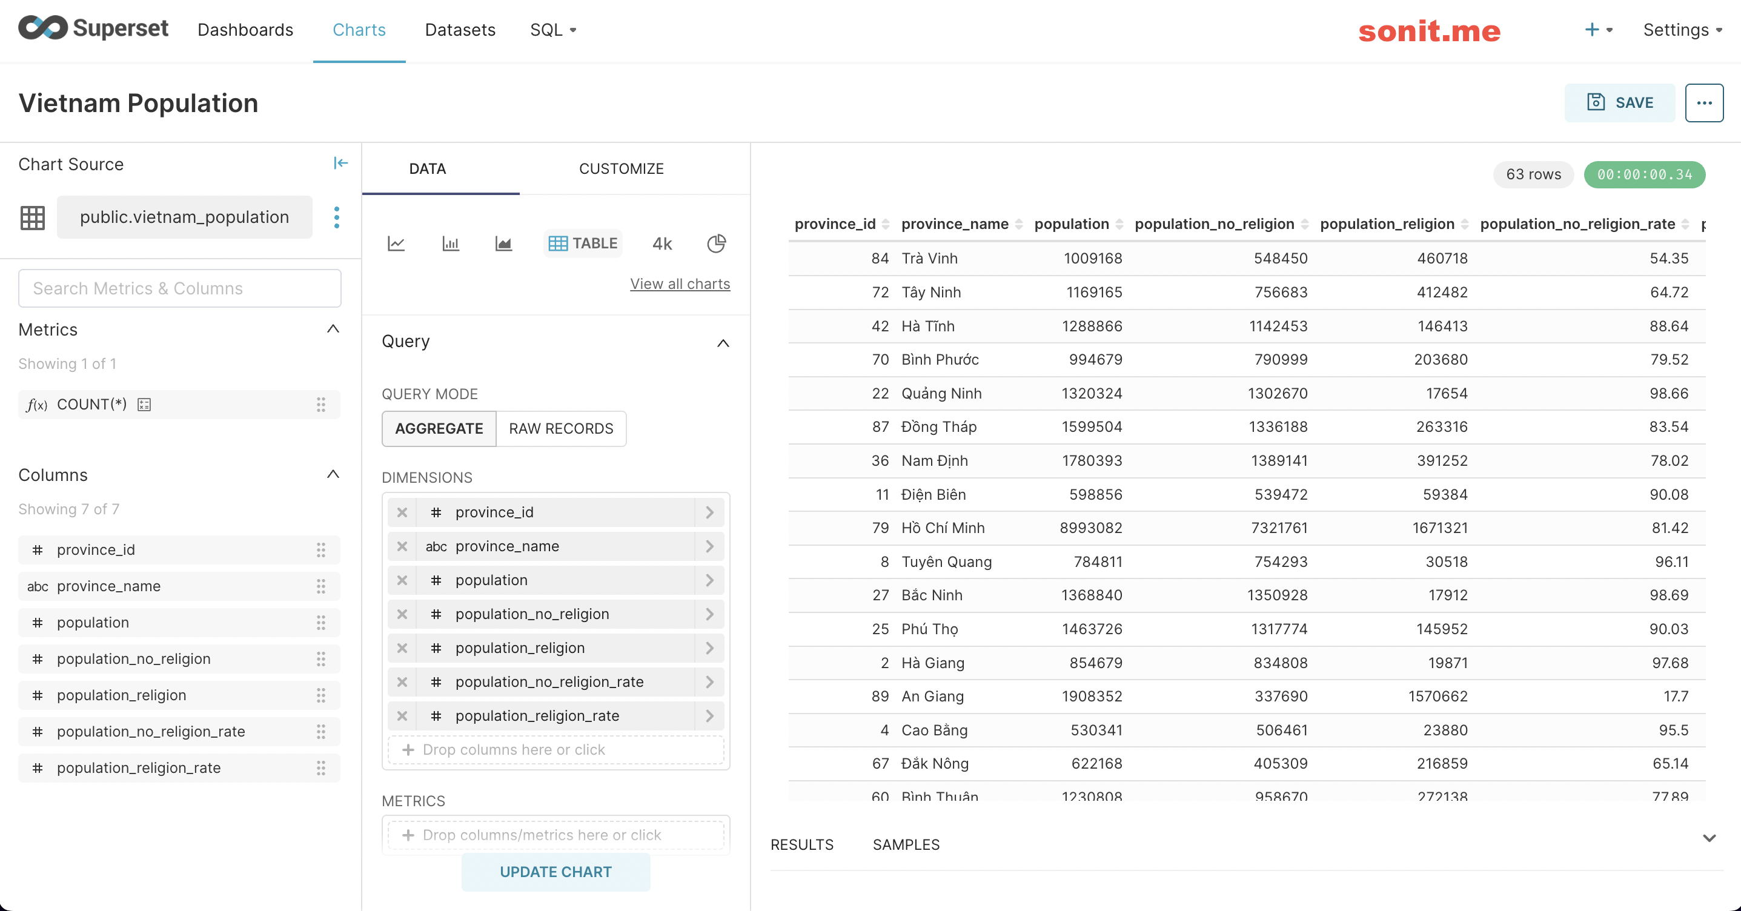Screen dimensions: 1741x911
Task: Click the UPDATE CHART button
Action: click(x=555, y=872)
